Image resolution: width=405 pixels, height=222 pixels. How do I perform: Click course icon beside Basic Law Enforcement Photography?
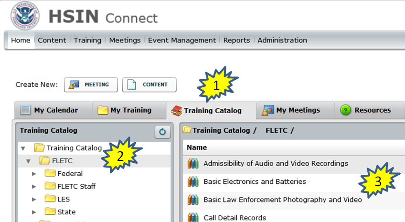click(193, 200)
